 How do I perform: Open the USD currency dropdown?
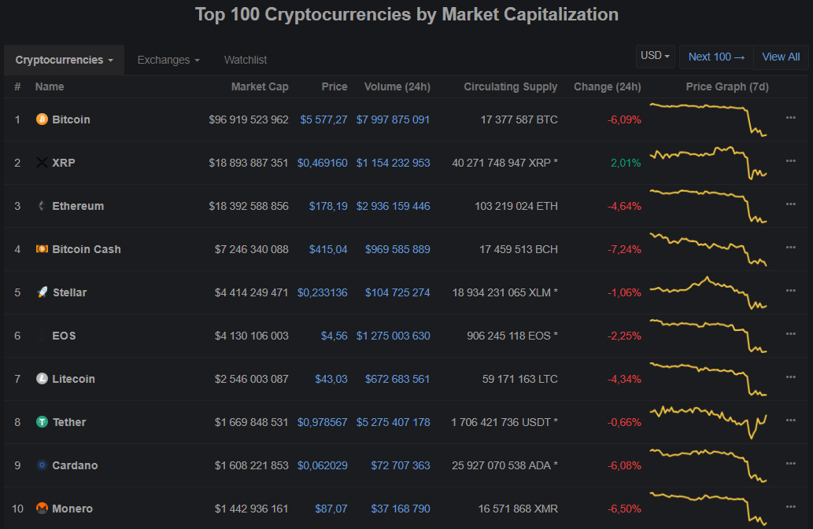tap(656, 57)
